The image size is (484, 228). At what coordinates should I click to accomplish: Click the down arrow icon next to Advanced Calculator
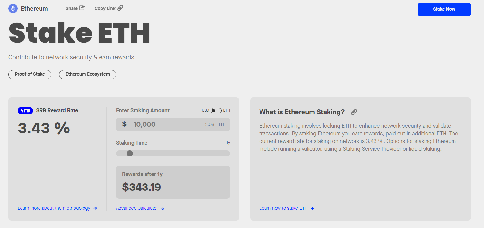163,208
